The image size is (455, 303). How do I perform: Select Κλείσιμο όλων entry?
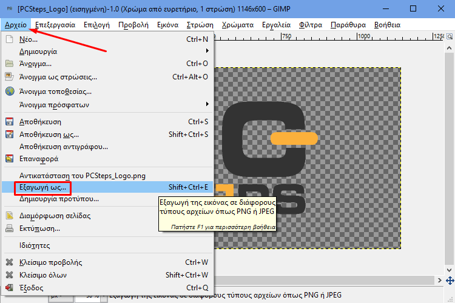click(107, 275)
